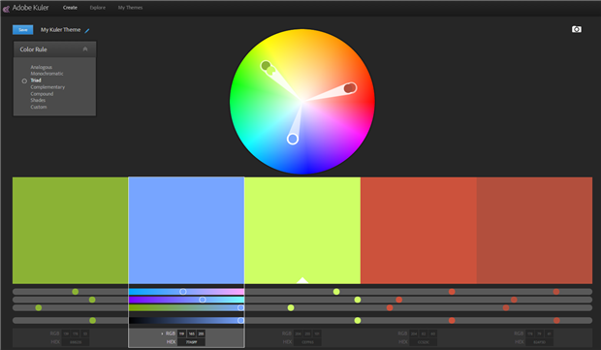Select the Shades color rule
This screenshot has height=350, width=601.
[x=38, y=100]
